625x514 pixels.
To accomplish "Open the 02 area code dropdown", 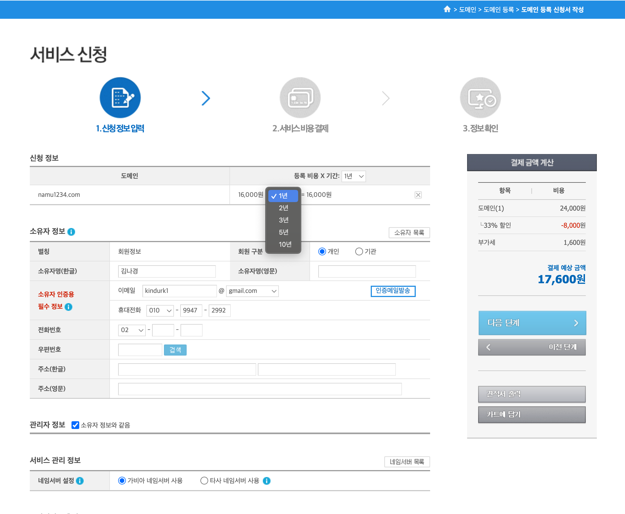I will tap(131, 330).
